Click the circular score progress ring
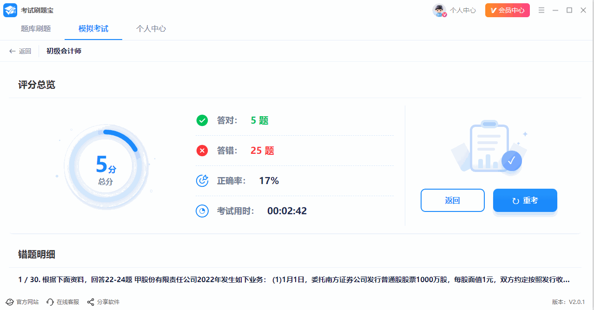The image size is (594, 310). 106,168
